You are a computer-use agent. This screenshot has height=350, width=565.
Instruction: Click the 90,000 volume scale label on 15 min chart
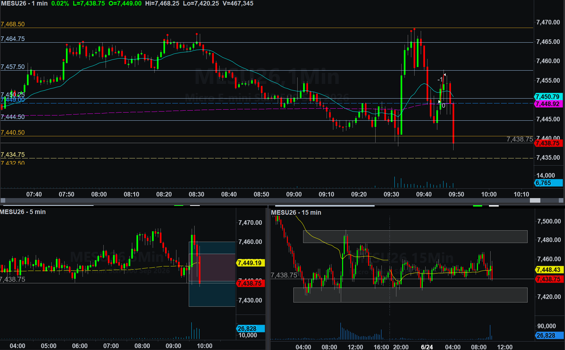click(547, 326)
